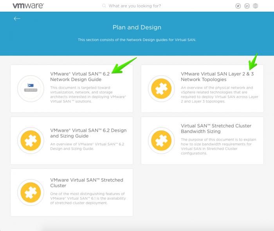The image size is (274, 231).
Task: Click puzzle icon for Design and Sizing Guide
Action: coord(31,141)
